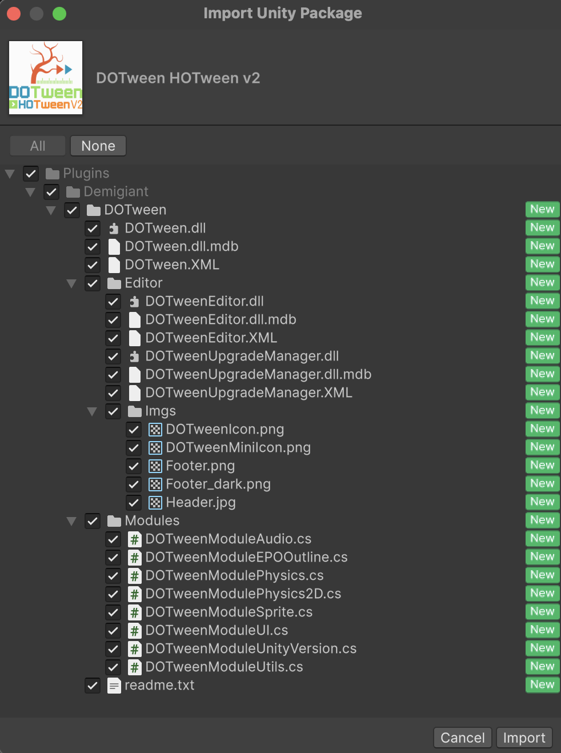Screen dimensions: 561x753
Task: Uncheck the Imgs folder checkbox
Action: pyautogui.click(x=113, y=411)
